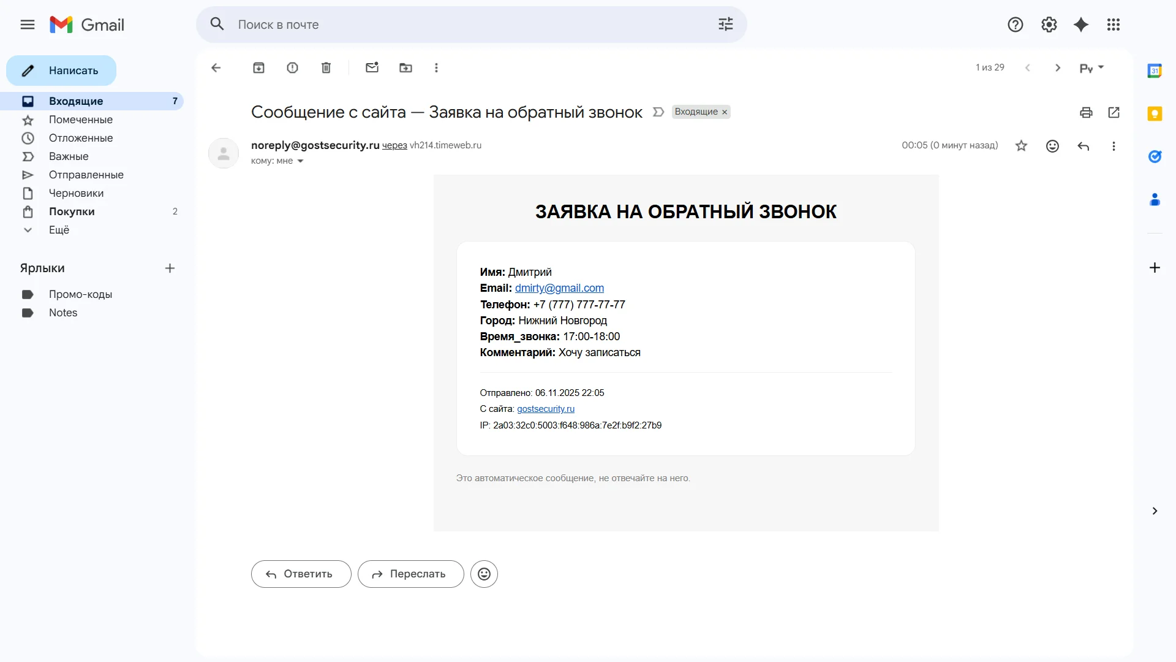Delete the email using the trash icon
1176x662 pixels.
tap(326, 68)
